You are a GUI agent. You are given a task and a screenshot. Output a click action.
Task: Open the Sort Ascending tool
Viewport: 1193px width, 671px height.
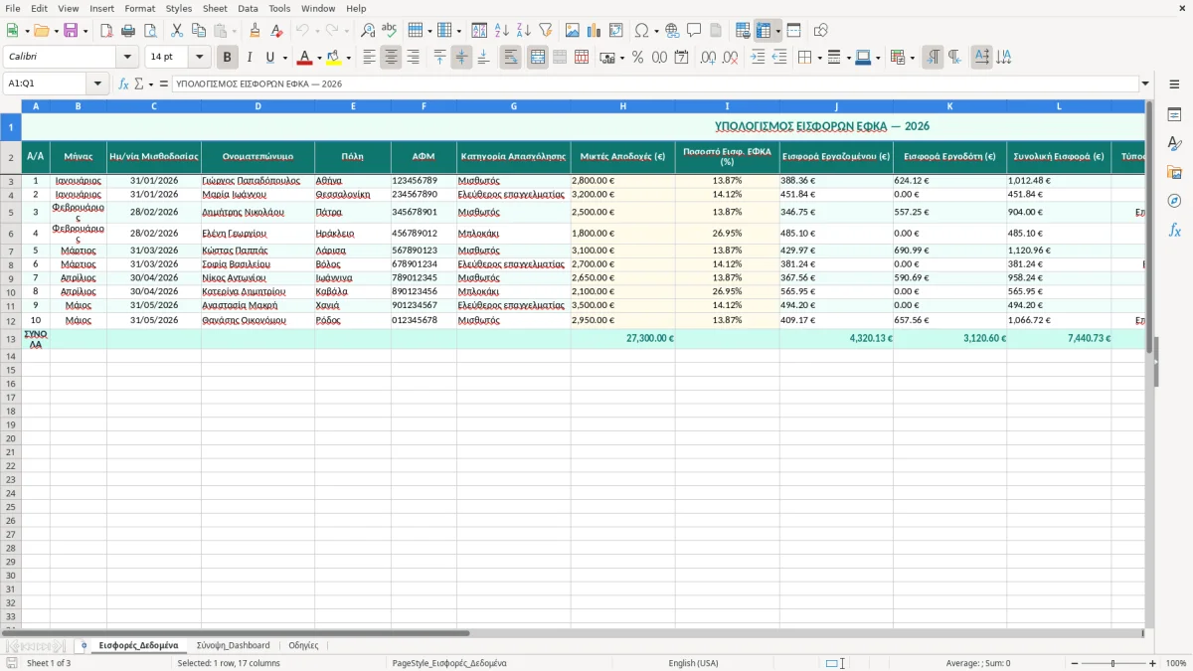tap(501, 31)
